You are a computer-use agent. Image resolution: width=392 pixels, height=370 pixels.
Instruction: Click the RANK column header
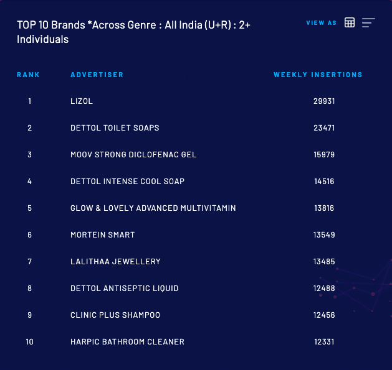click(28, 75)
